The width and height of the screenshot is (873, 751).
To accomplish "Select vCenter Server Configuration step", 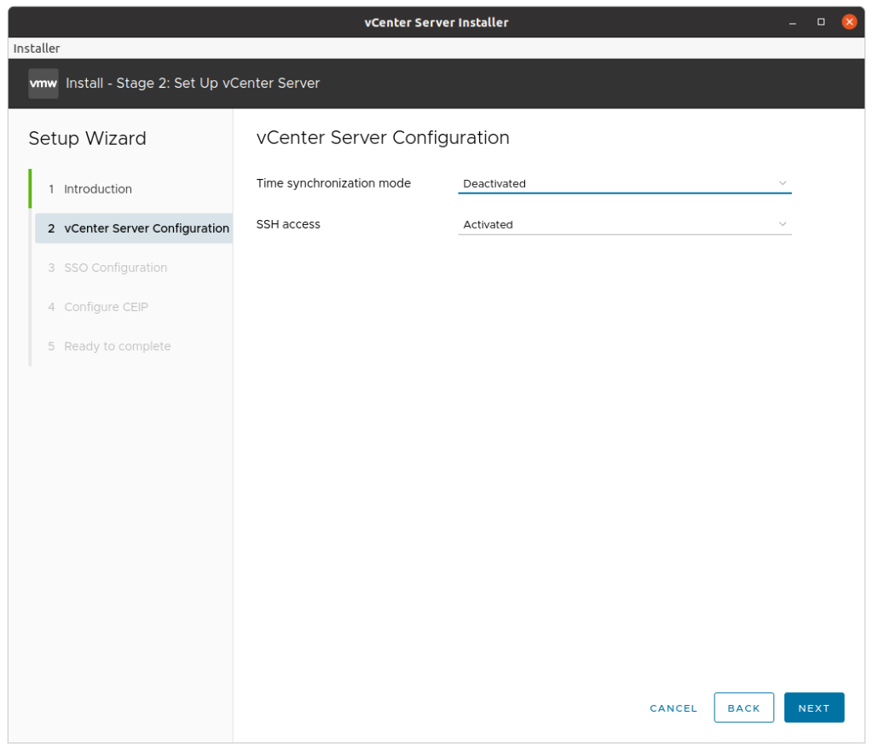I will pos(134,228).
